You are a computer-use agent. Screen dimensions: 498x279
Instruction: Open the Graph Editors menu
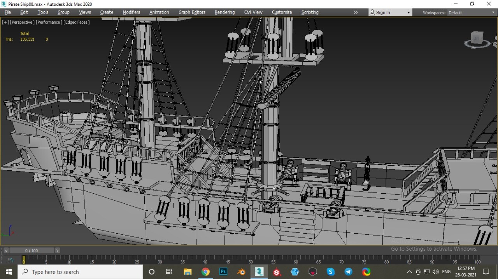pos(192,12)
